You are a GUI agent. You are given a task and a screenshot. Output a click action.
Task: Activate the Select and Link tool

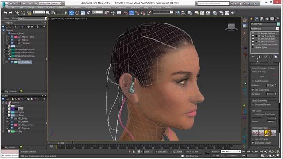(x=17, y=13)
